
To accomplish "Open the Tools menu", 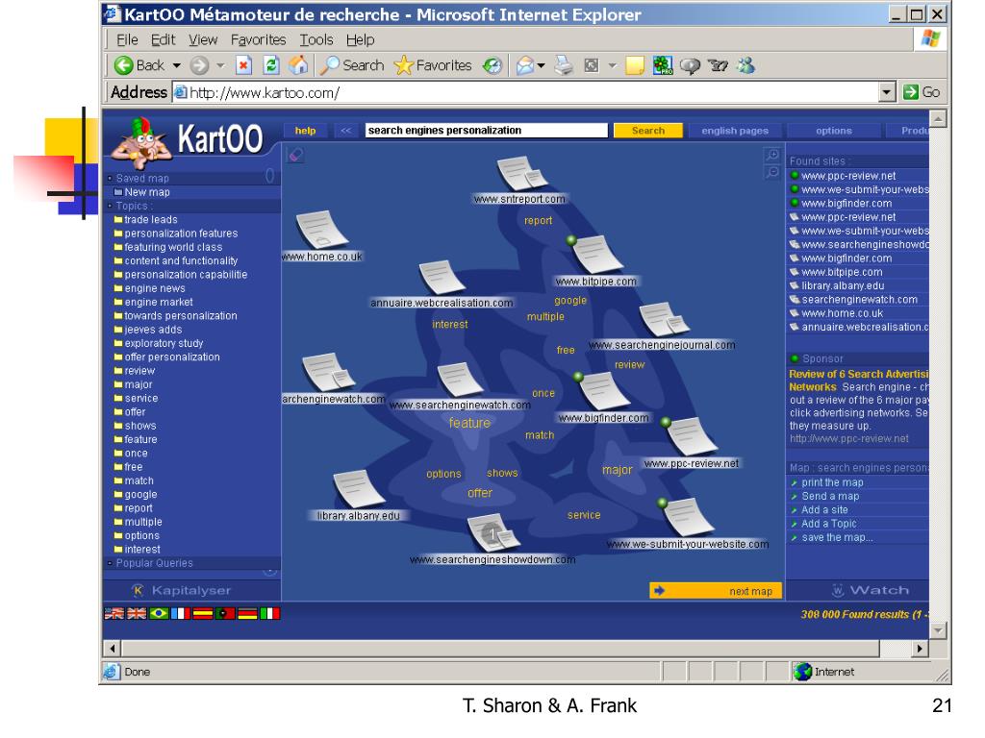I will 316,39.
